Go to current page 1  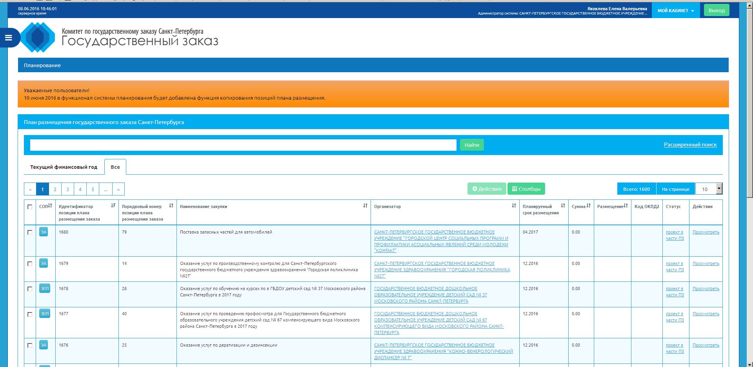42,189
